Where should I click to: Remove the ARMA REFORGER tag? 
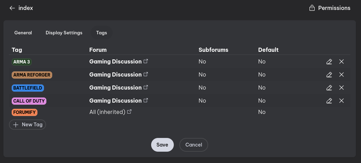click(341, 75)
